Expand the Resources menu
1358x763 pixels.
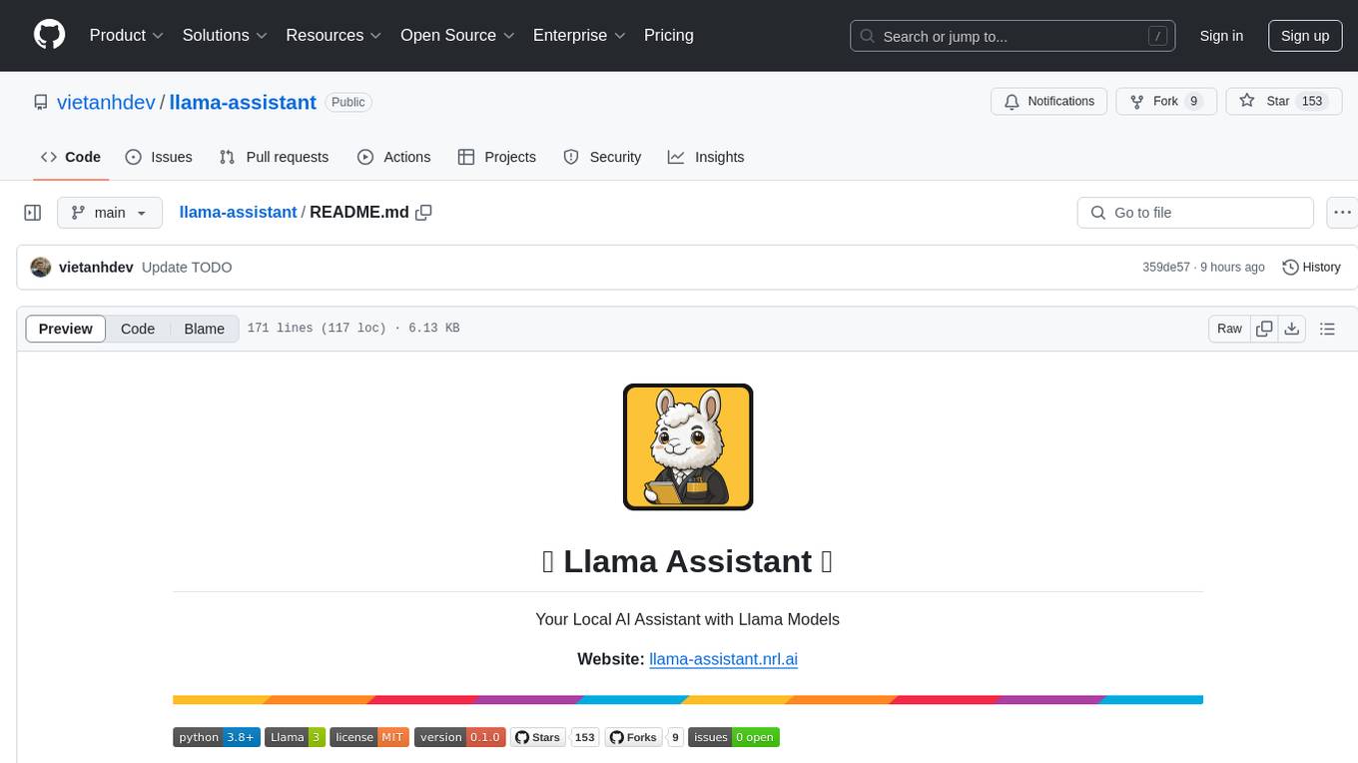click(334, 35)
